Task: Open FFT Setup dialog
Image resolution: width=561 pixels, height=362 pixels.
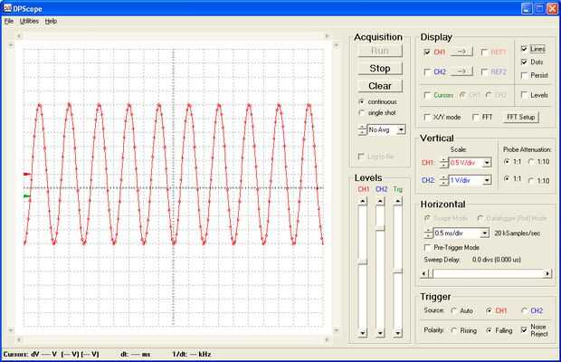Action: coord(521,117)
